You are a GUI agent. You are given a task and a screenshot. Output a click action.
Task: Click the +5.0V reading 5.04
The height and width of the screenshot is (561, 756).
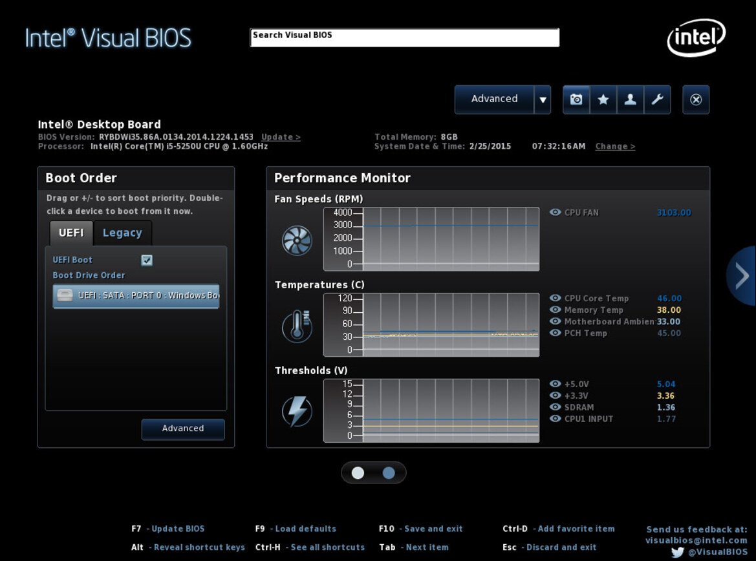point(666,384)
